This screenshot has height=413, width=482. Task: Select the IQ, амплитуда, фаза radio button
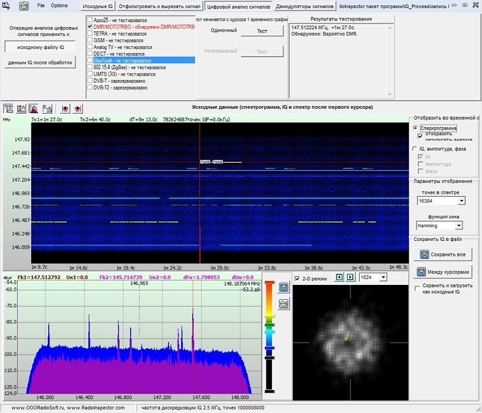pyautogui.click(x=415, y=149)
